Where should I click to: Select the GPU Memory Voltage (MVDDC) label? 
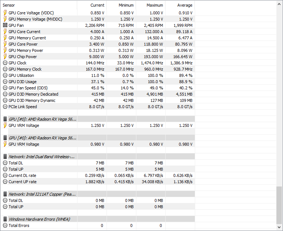click(35, 19)
